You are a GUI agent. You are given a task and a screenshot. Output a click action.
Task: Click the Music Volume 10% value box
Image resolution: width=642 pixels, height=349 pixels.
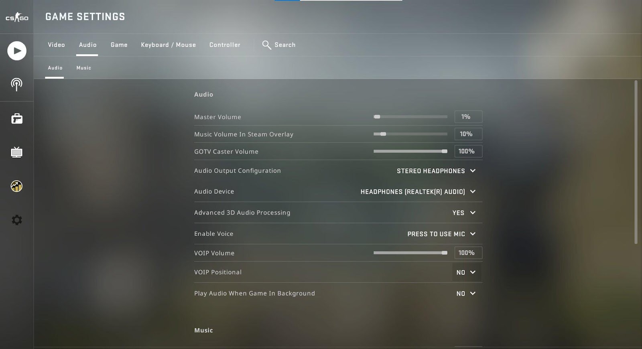pyautogui.click(x=468, y=134)
